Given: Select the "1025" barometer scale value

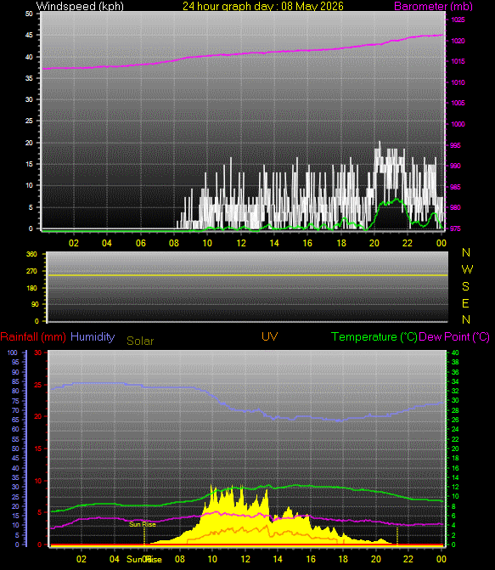Looking at the screenshot, I should (x=458, y=20).
